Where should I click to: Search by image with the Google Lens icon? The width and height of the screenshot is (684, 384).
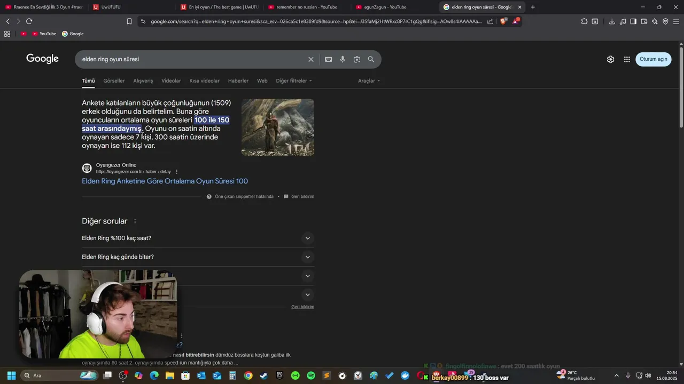point(357,59)
